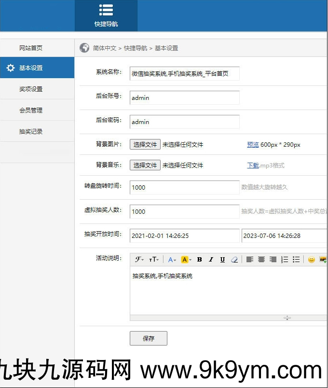Click the 保存 button
This screenshot has width=328, height=388.
coord(149,338)
